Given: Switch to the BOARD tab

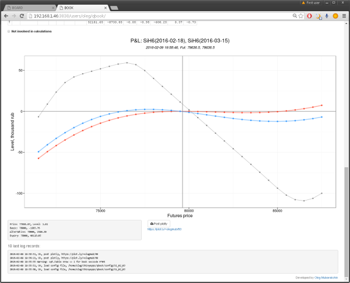Looking at the screenshot, I should click(30, 8).
